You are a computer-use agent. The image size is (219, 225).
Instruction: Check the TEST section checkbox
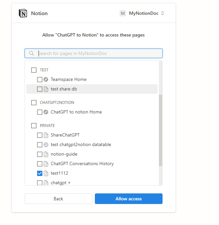click(x=34, y=70)
